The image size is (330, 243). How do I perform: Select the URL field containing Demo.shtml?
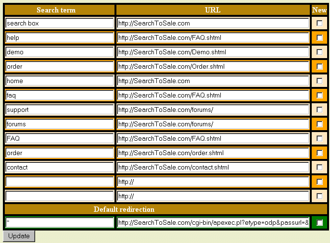pyautogui.click(x=213, y=52)
